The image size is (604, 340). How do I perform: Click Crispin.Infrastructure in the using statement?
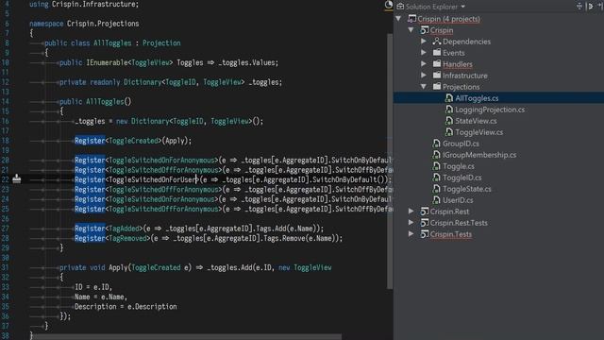[x=93, y=4]
